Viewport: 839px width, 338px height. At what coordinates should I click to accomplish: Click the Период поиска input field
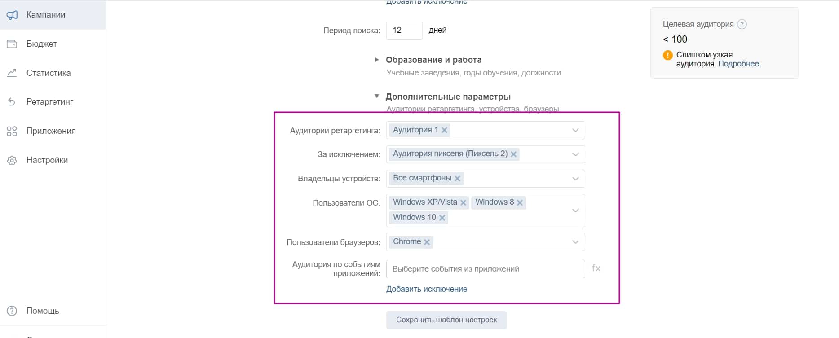403,30
